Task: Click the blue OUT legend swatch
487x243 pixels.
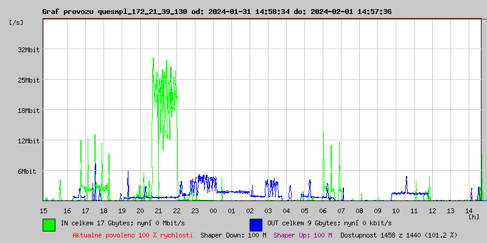Action: coord(256,224)
